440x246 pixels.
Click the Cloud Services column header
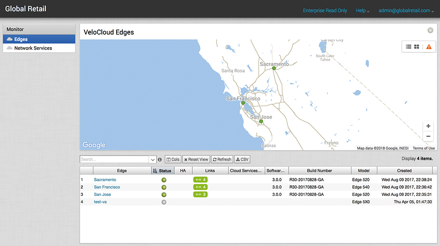[246, 171]
